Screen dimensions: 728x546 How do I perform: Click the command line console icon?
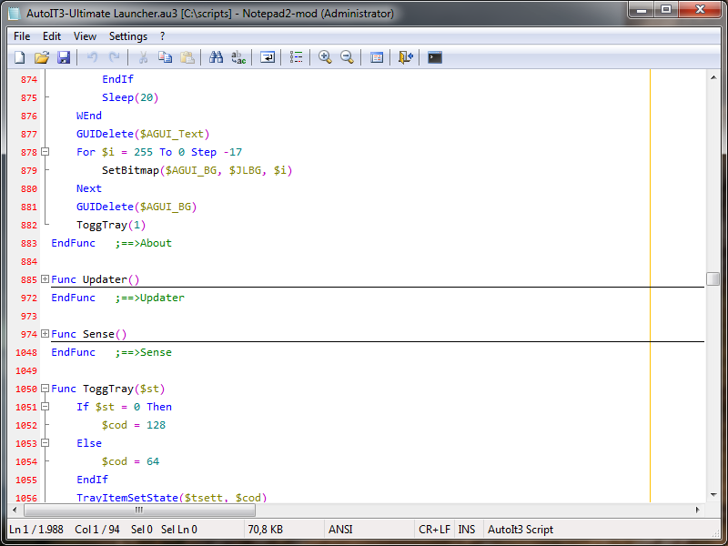435,57
